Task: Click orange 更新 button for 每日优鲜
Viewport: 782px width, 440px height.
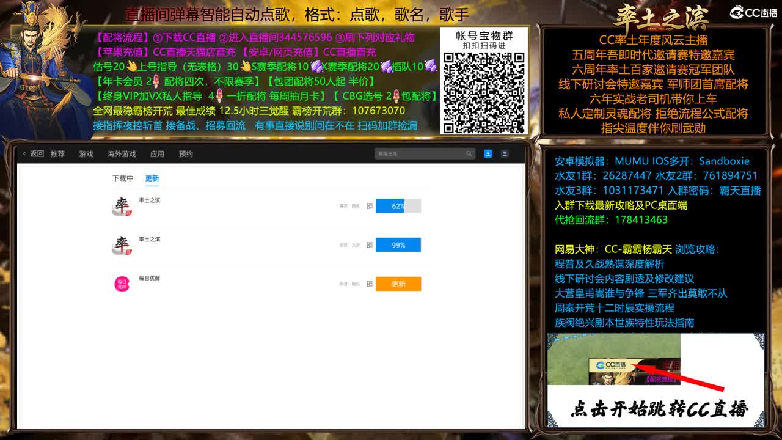Action: click(398, 284)
